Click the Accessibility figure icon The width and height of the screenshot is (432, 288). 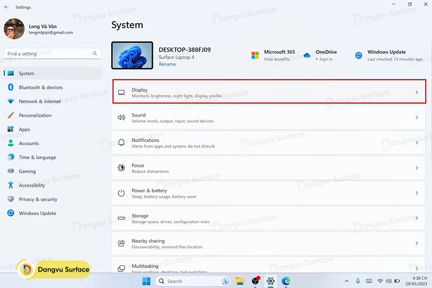pos(10,185)
